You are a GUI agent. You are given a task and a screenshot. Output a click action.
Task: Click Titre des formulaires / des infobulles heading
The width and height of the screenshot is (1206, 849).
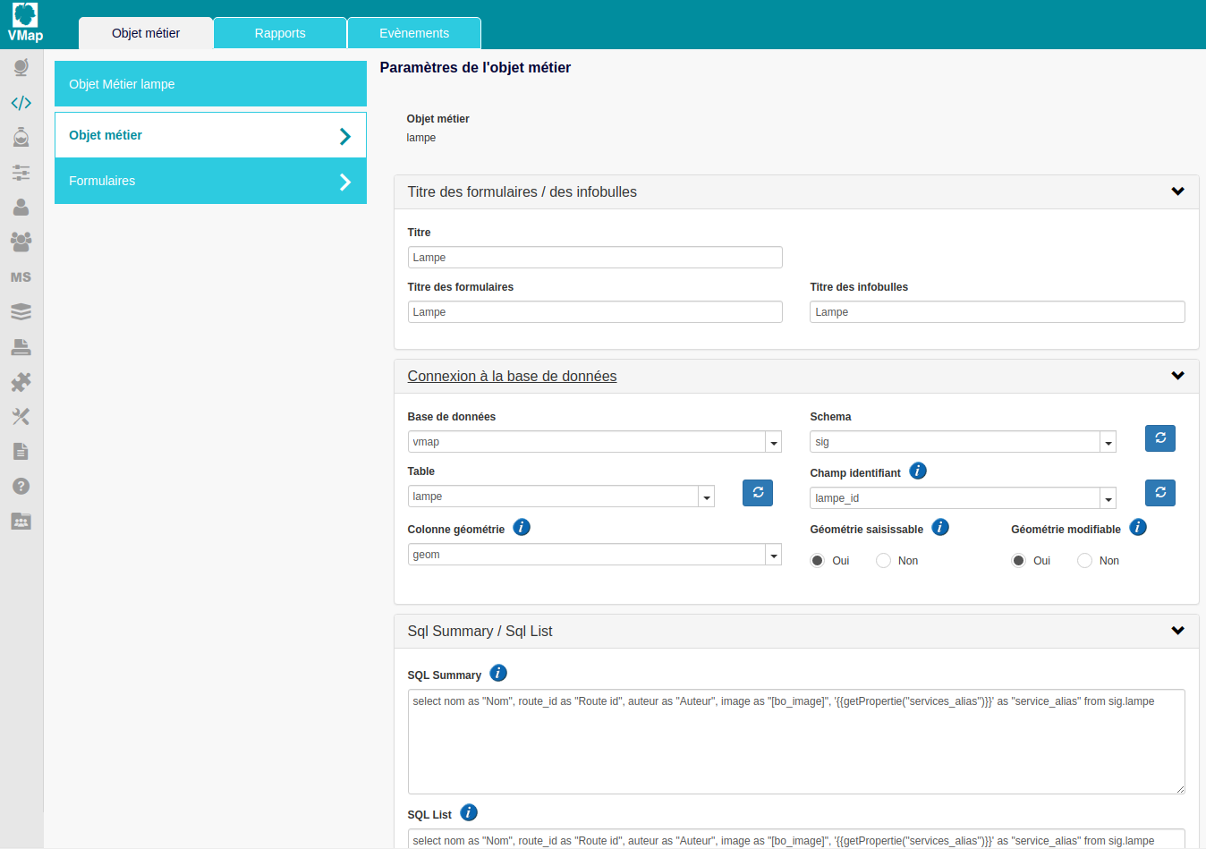[522, 191]
